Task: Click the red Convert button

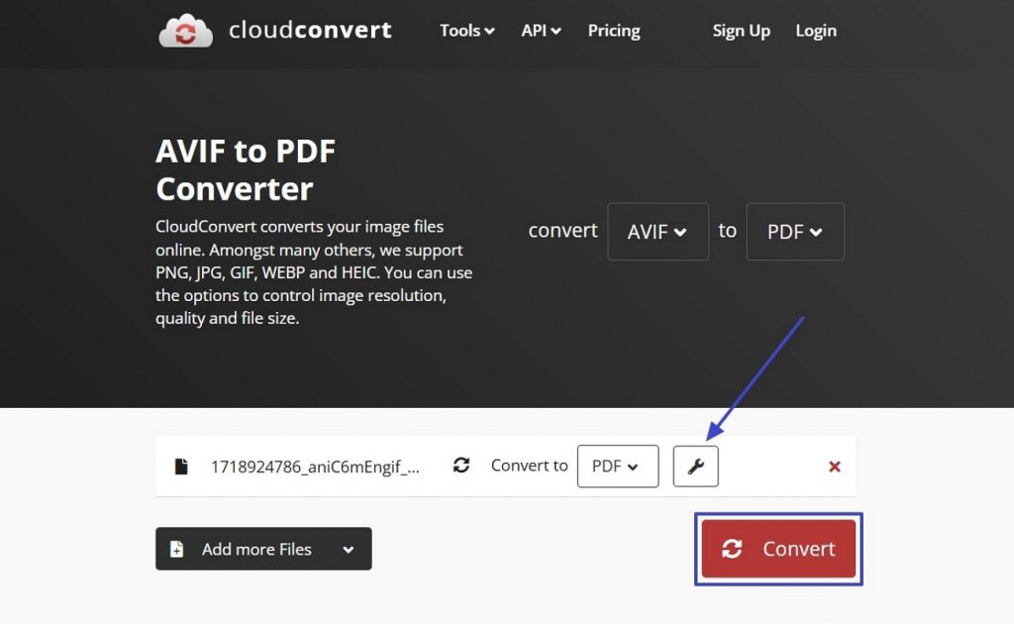Action: point(778,549)
